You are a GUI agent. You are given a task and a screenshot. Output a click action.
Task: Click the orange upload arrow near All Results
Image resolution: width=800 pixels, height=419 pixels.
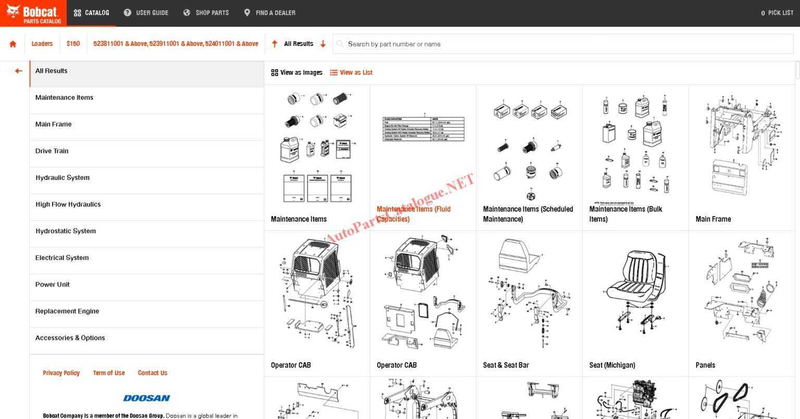point(274,44)
